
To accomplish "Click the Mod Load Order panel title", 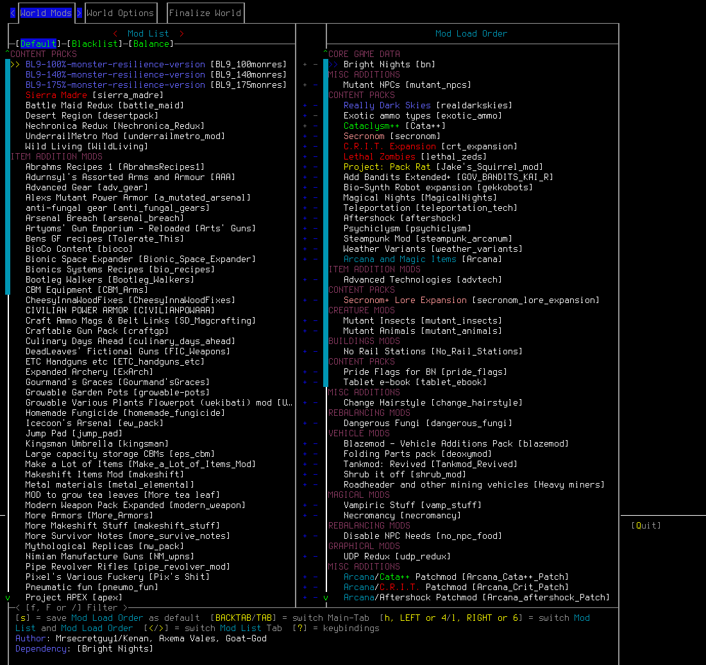I will (x=471, y=34).
